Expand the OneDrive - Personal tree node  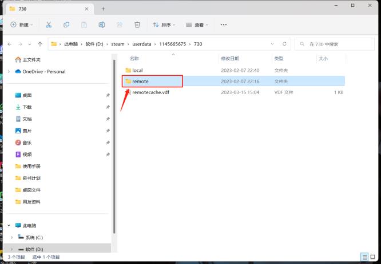(9, 71)
